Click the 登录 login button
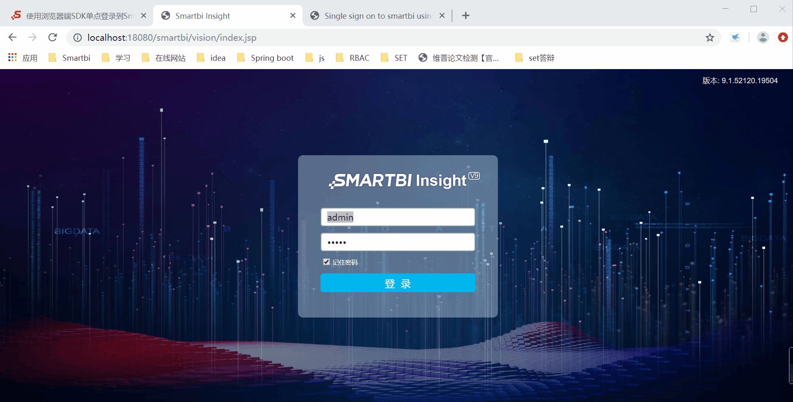Image resolution: width=793 pixels, height=402 pixels. point(398,283)
